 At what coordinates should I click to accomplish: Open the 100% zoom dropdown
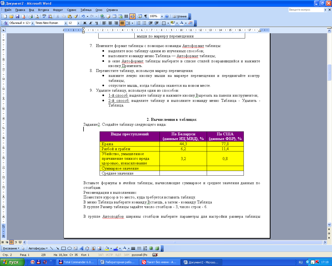point(162,16)
